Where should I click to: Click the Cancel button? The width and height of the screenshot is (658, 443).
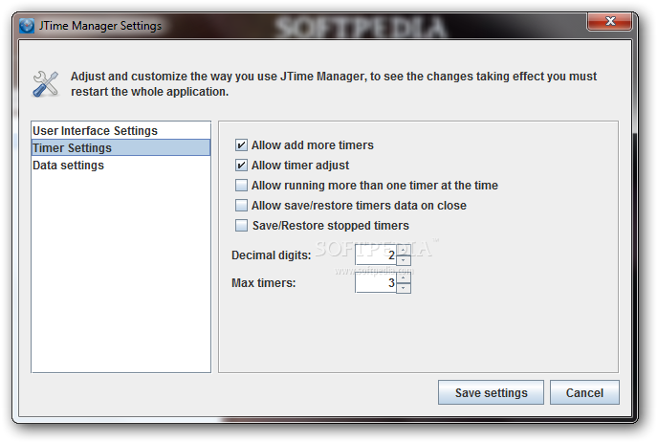(584, 392)
